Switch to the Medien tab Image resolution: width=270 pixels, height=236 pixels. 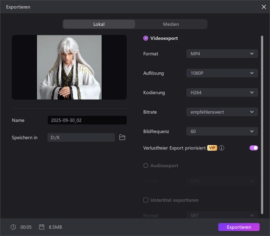click(x=171, y=24)
